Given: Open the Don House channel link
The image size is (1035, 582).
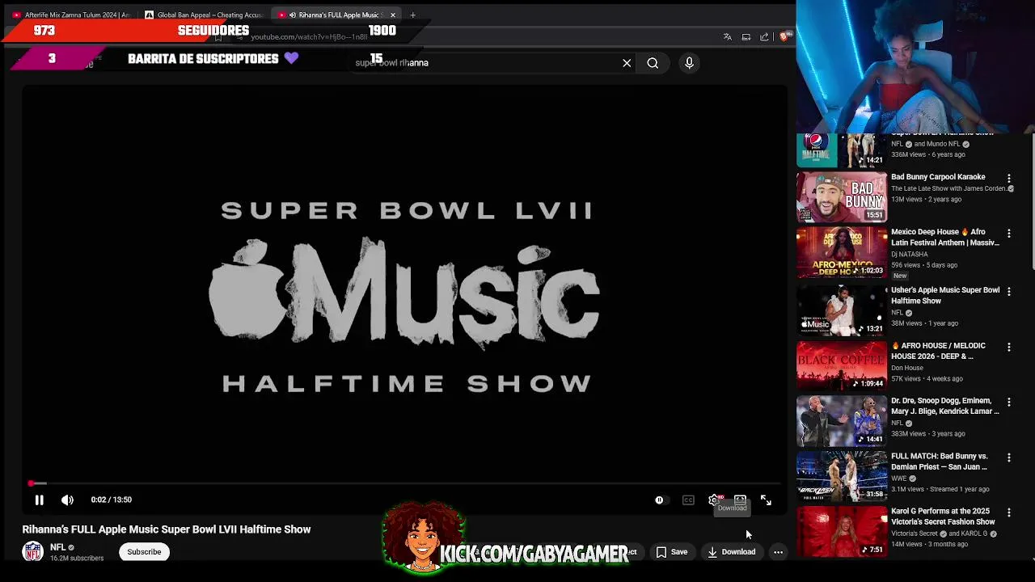Looking at the screenshot, I should click(x=906, y=368).
